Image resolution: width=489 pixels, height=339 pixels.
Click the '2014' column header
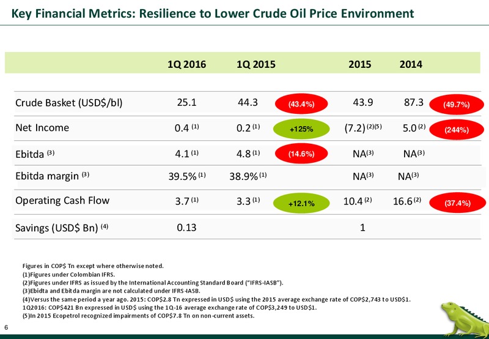[411, 64]
